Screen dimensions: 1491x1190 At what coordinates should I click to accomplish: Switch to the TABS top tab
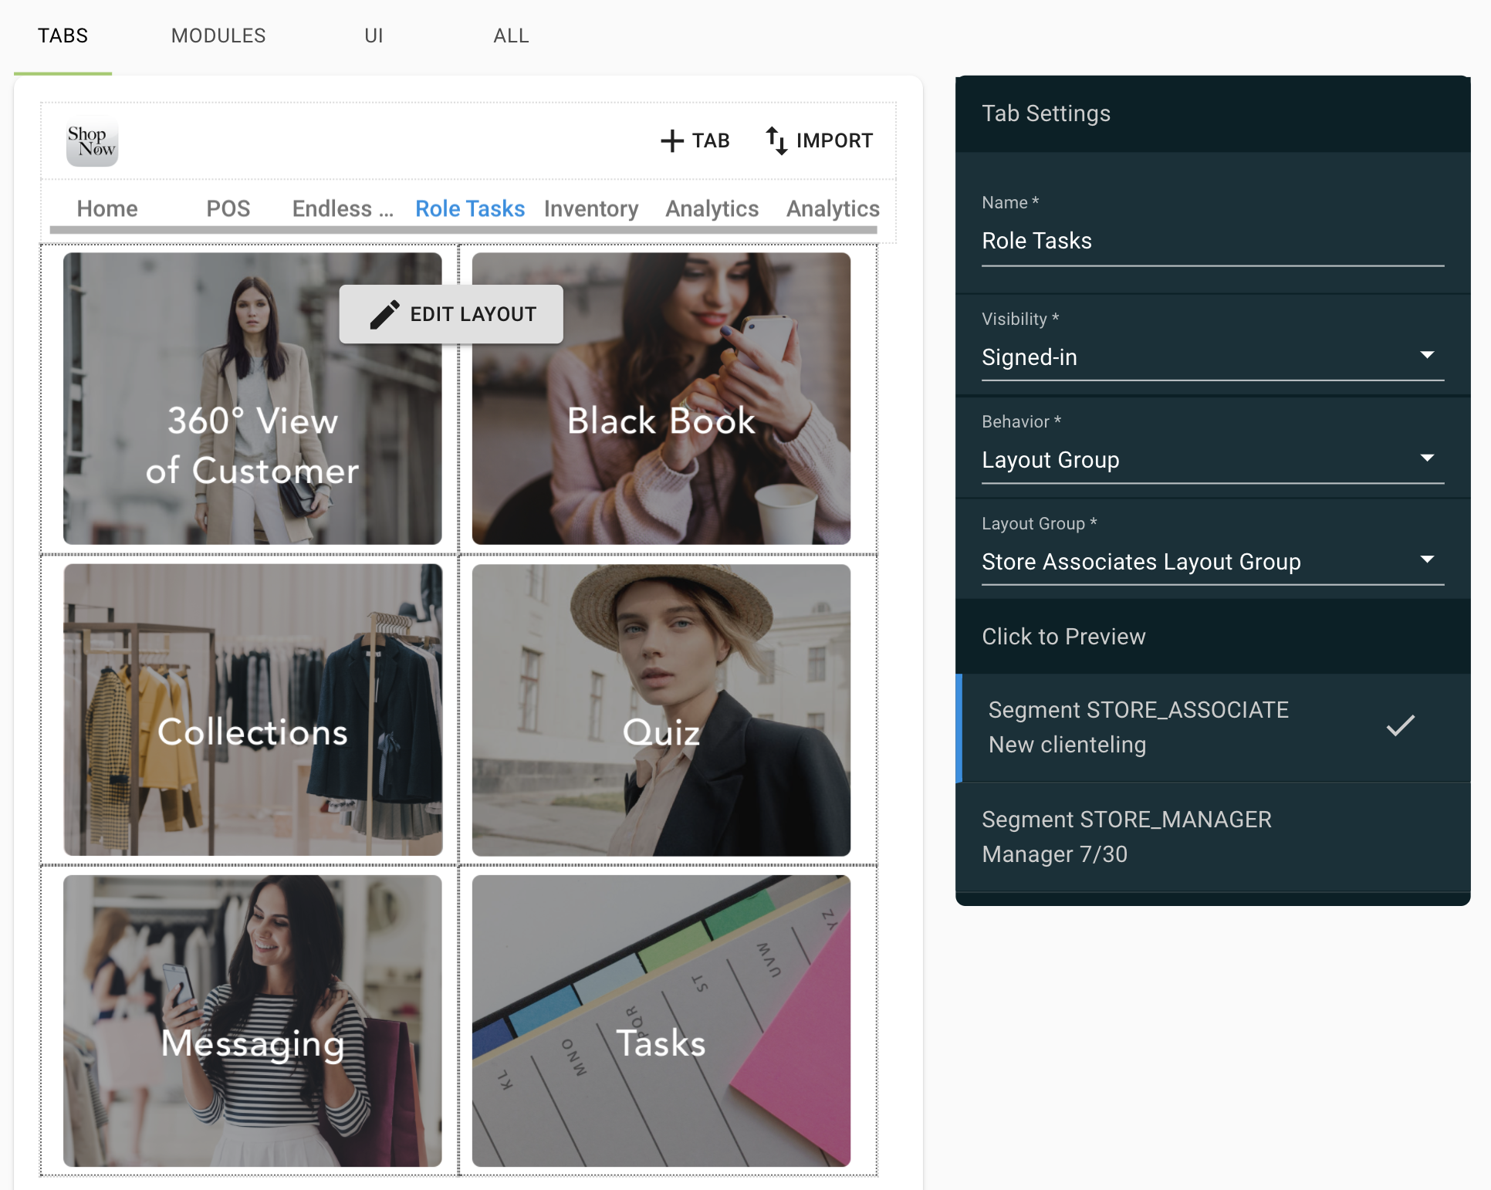tap(63, 36)
